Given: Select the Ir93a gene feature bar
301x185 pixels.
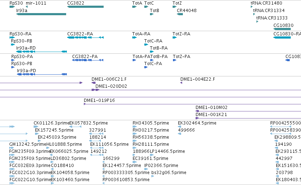Looking at the screenshot, I should click(x=41, y=14).
